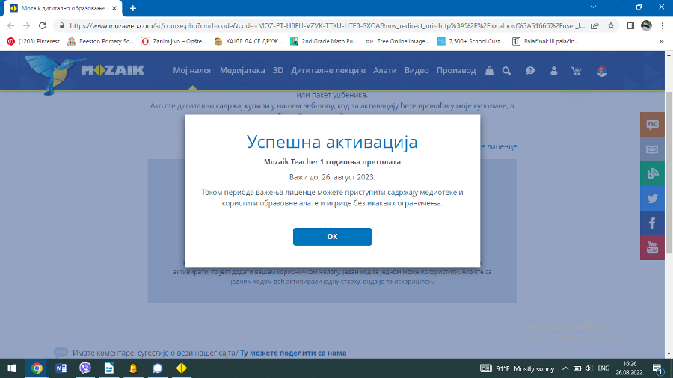Toggle Chrome side panel icon
The width and height of the screenshot is (673, 378).
pyautogui.click(x=630, y=25)
